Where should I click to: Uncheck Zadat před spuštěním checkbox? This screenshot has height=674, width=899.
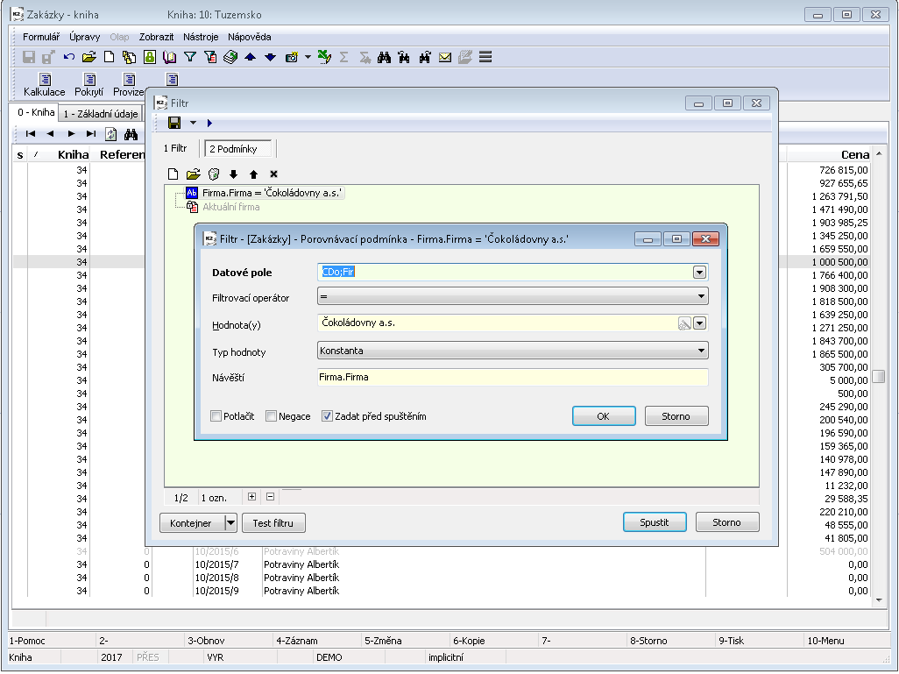[328, 416]
